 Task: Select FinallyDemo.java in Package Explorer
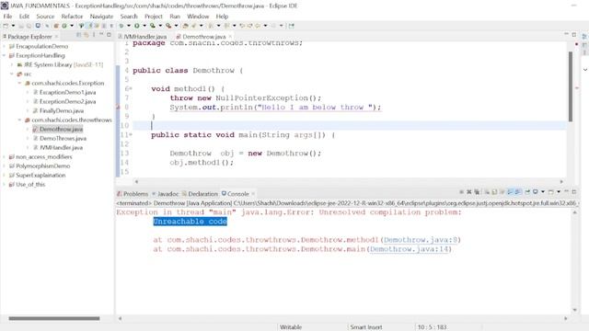pyautogui.click(x=62, y=110)
